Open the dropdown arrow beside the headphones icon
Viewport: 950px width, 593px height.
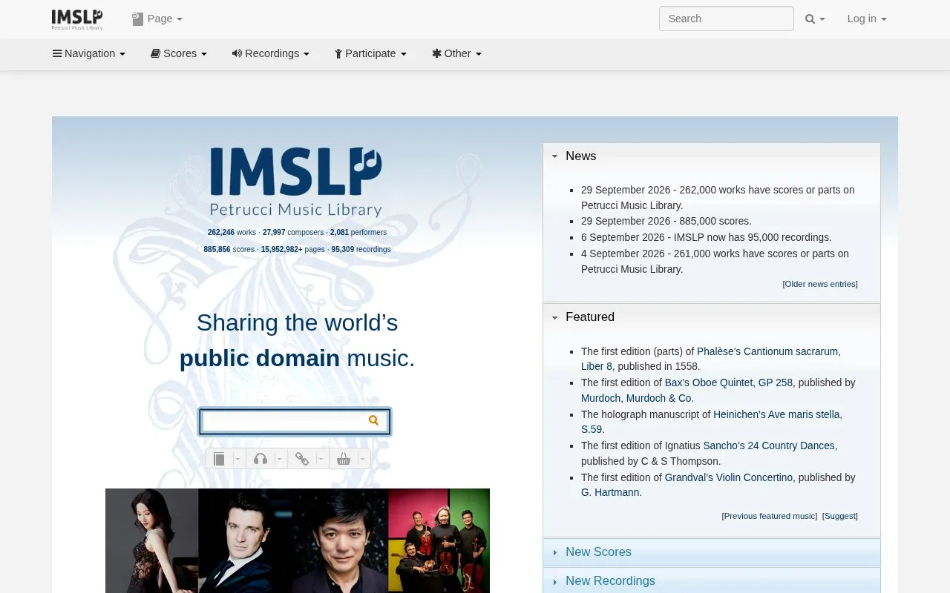coord(280,459)
